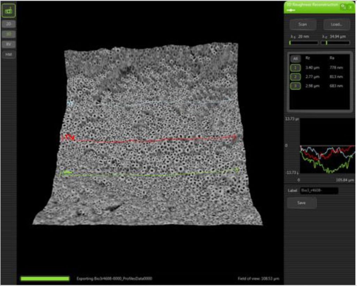The height and width of the screenshot is (286, 357).
Task: Open the HM view mode
Action: tap(9, 54)
